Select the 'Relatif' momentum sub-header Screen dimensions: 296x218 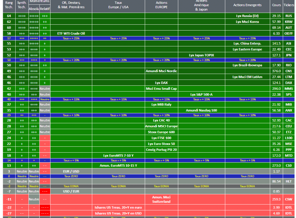click(x=45, y=9)
